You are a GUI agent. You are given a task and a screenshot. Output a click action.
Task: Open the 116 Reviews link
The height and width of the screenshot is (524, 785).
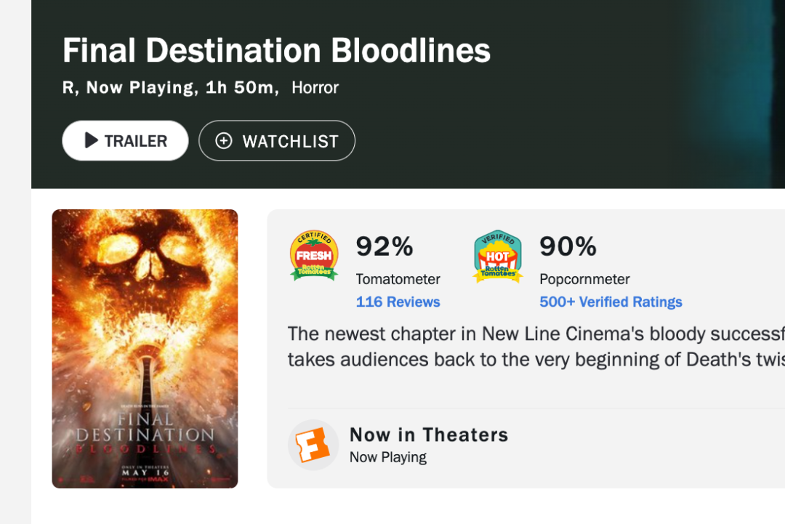pyautogui.click(x=398, y=302)
